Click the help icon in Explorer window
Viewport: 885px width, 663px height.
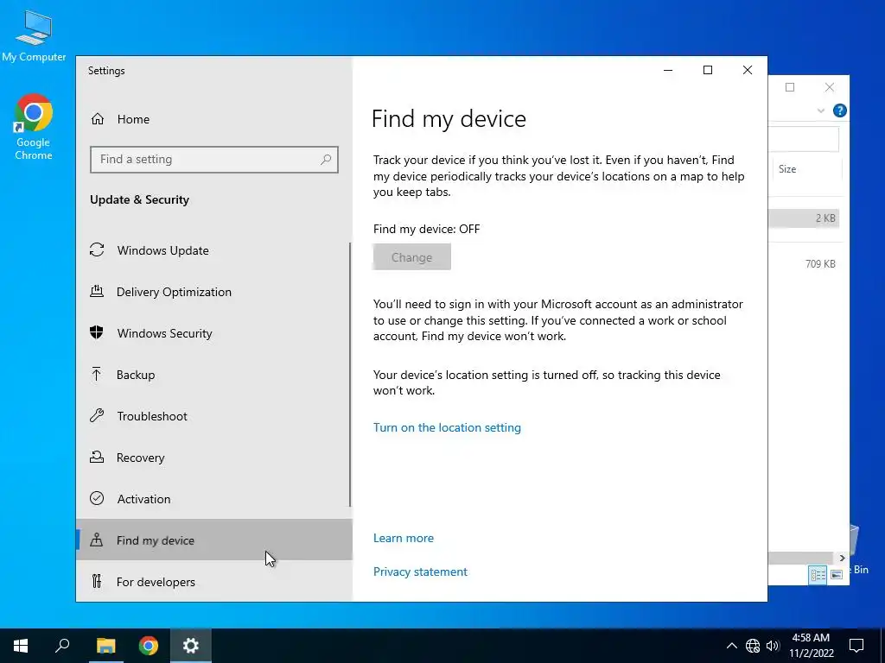pos(840,110)
